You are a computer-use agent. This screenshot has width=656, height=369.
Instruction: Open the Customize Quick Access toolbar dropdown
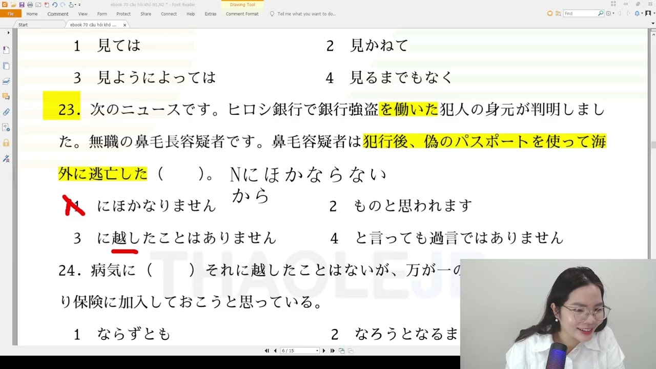click(x=79, y=5)
